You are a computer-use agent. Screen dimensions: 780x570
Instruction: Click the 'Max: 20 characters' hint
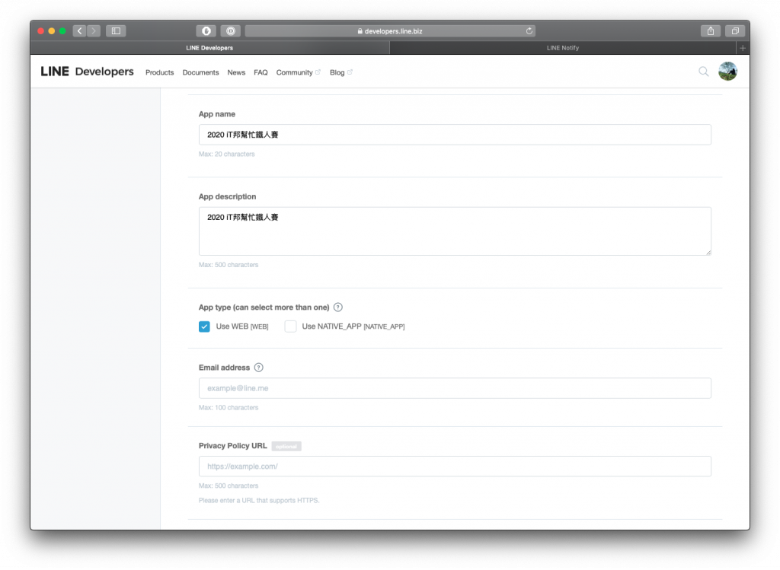click(x=227, y=154)
